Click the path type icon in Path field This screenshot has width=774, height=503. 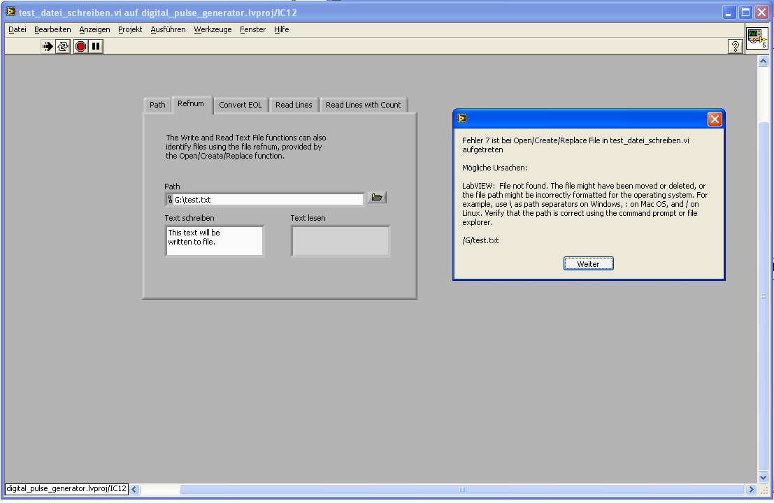pyautogui.click(x=170, y=200)
